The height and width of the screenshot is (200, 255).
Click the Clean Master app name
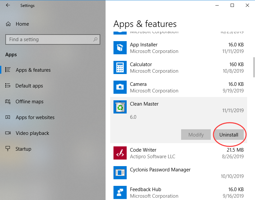(x=144, y=104)
